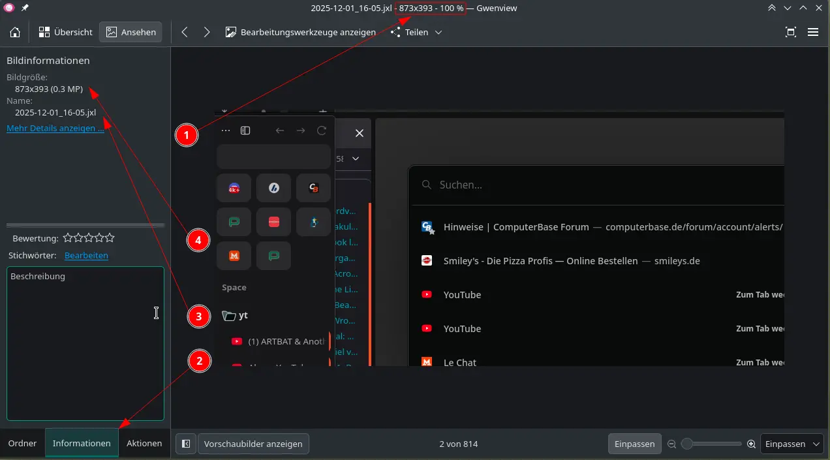The image size is (830, 460).
Task: Click the 2 von 814 counter
Action: pos(459,444)
